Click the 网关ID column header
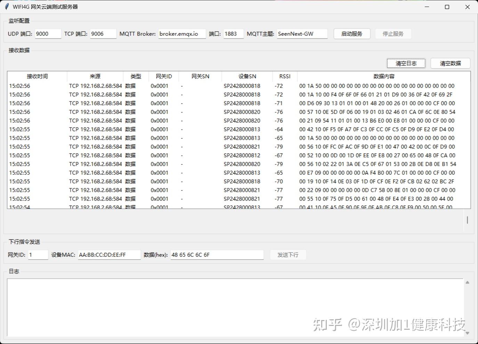This screenshot has width=478, height=344. (x=164, y=76)
